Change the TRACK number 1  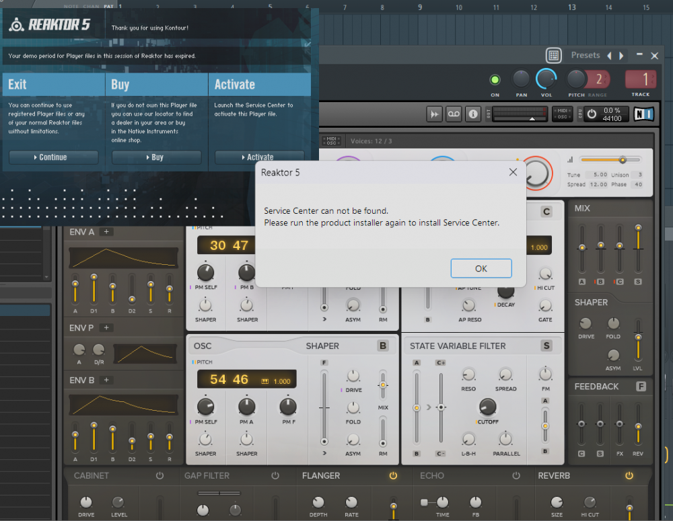point(641,79)
